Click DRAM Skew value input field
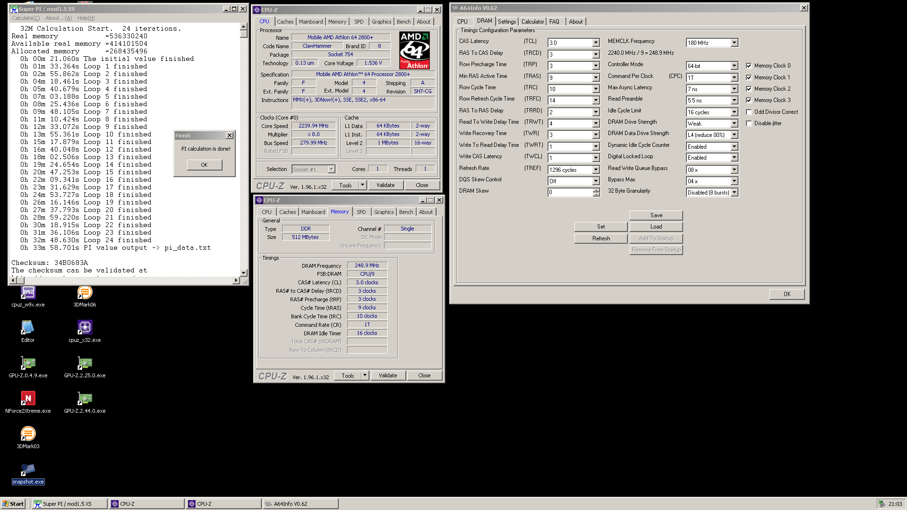 pos(570,192)
